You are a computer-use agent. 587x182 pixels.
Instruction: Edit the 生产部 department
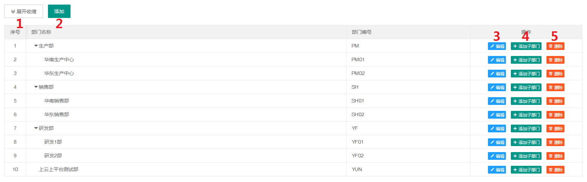click(497, 46)
